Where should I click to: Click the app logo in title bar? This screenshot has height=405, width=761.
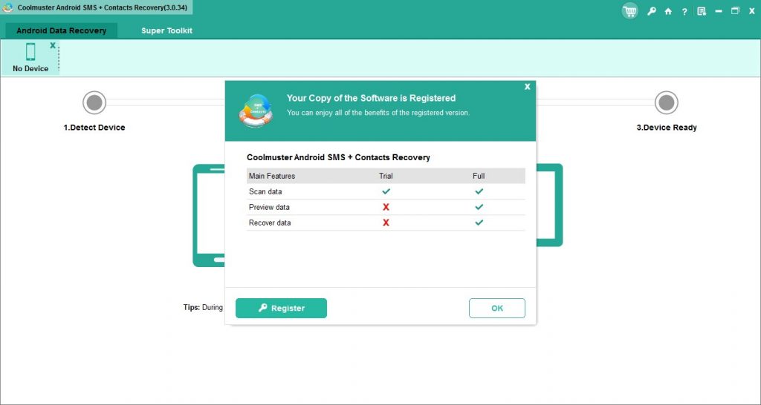click(9, 9)
